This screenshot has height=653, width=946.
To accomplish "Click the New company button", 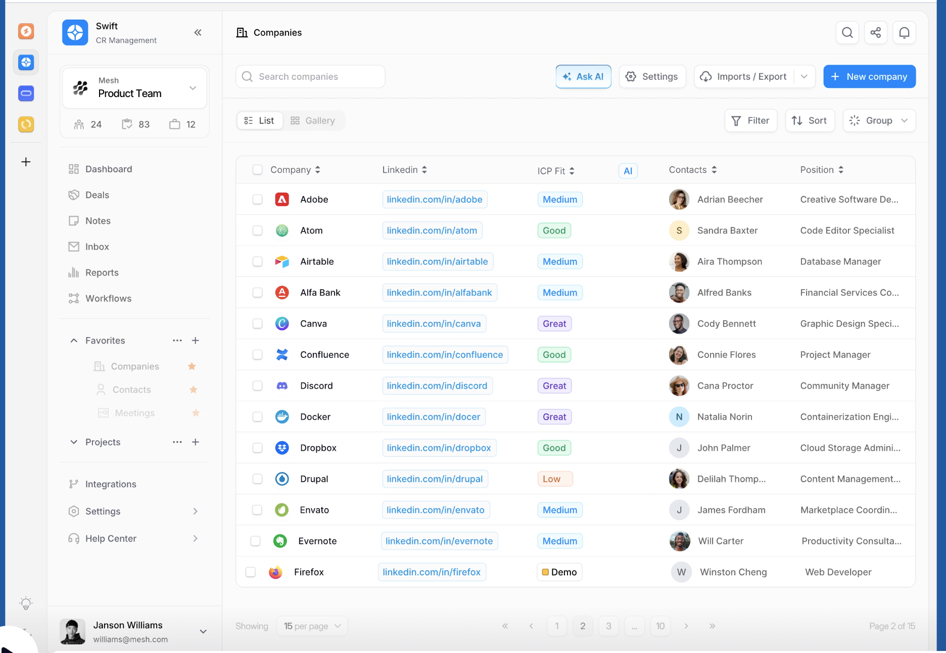I will (869, 77).
